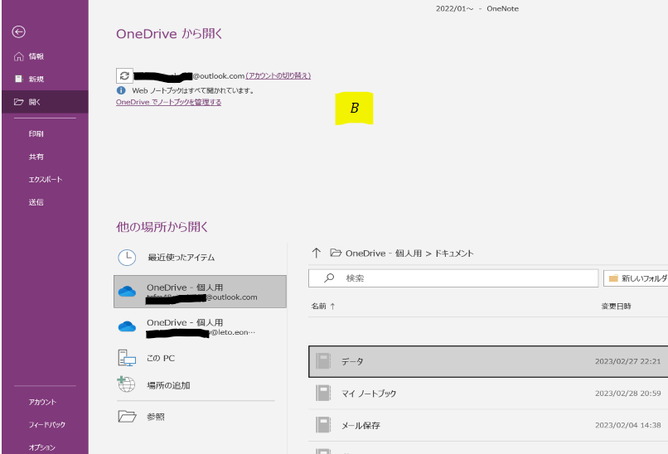Click notebook icon next to マイ ノートブック

[323, 393]
